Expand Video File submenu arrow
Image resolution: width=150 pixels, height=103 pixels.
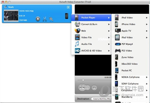click(109, 38)
